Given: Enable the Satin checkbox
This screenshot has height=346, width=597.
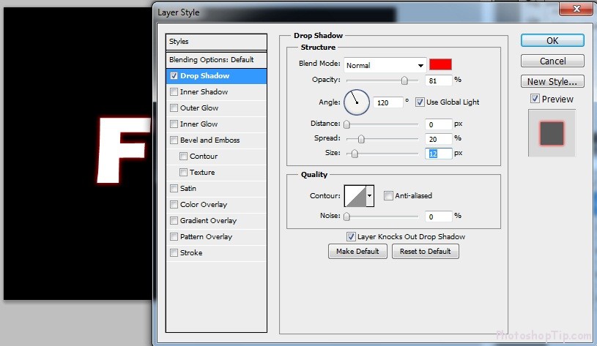Looking at the screenshot, I should 174,188.
